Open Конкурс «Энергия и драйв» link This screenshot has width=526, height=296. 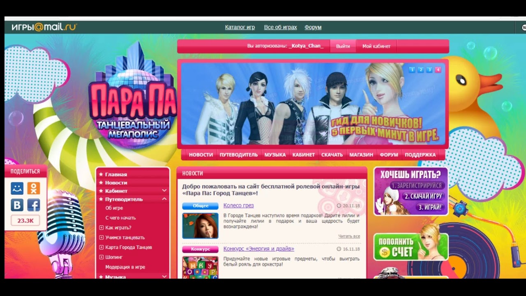coord(259,249)
